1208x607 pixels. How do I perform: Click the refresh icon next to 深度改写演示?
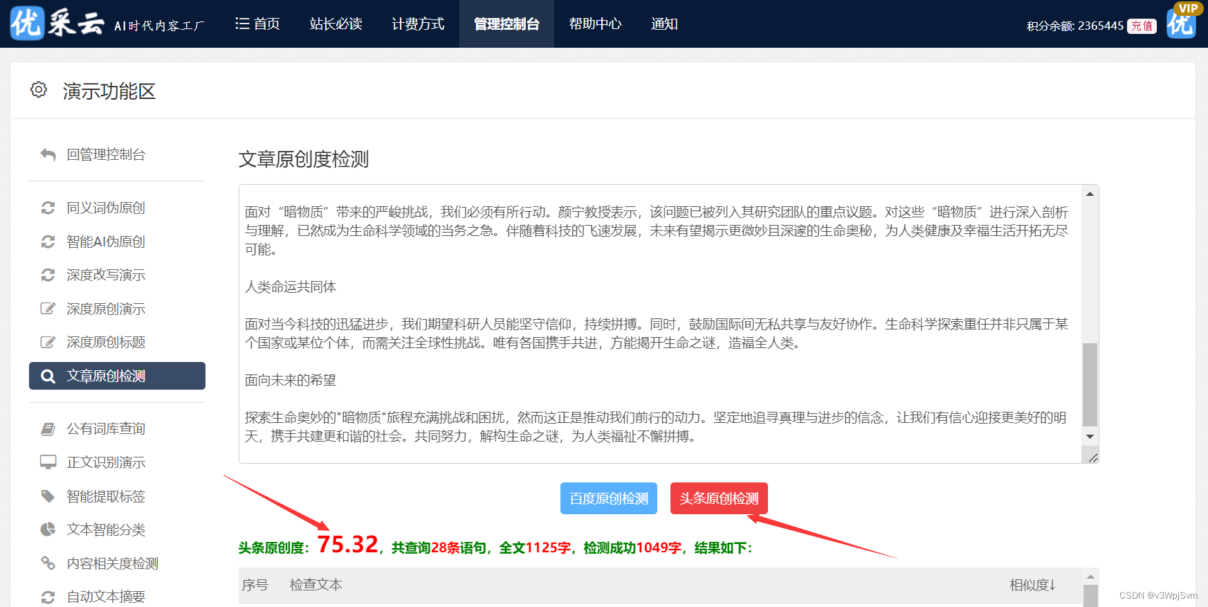(48, 275)
